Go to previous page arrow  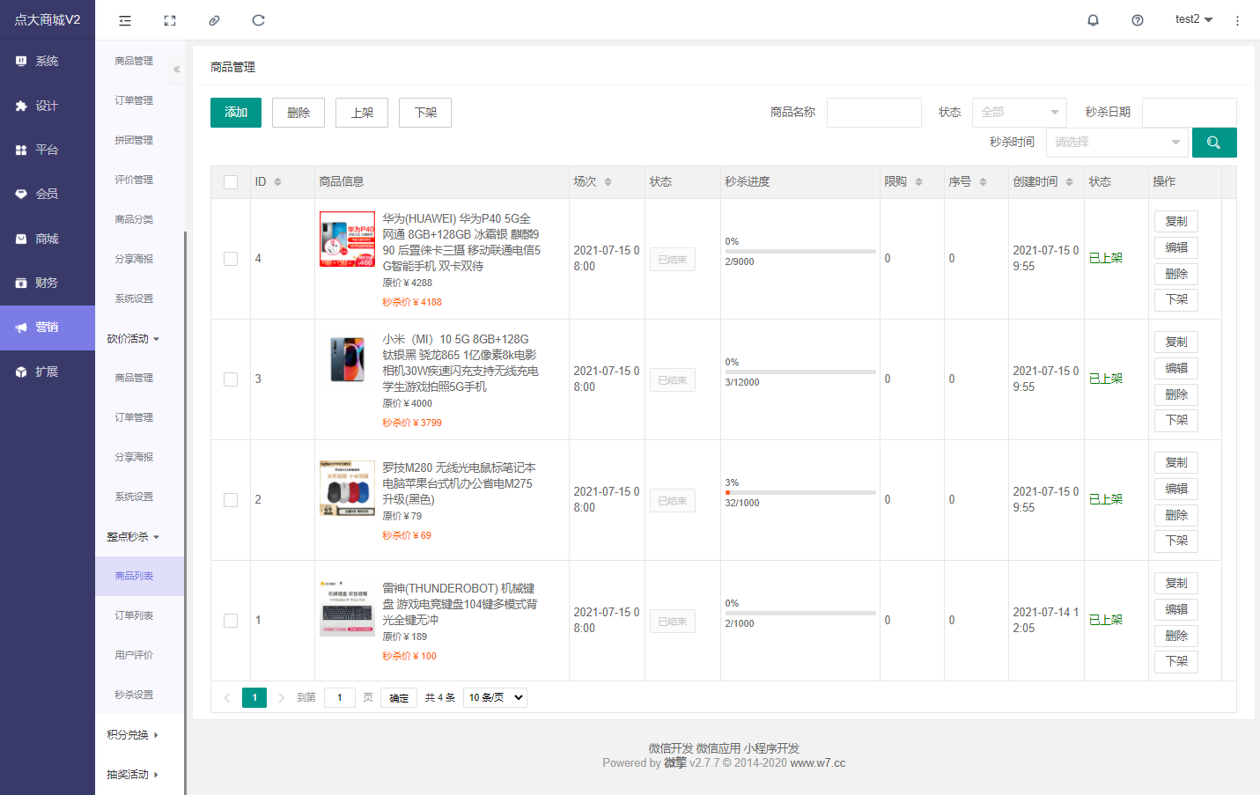227,698
